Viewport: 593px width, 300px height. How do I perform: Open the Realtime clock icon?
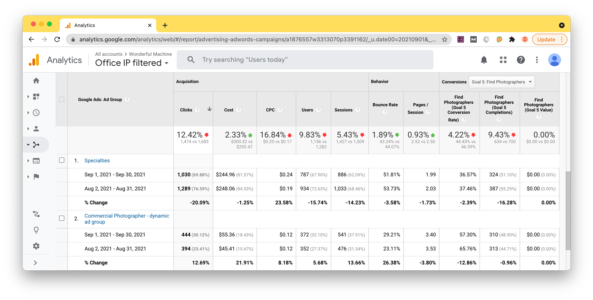[36, 113]
